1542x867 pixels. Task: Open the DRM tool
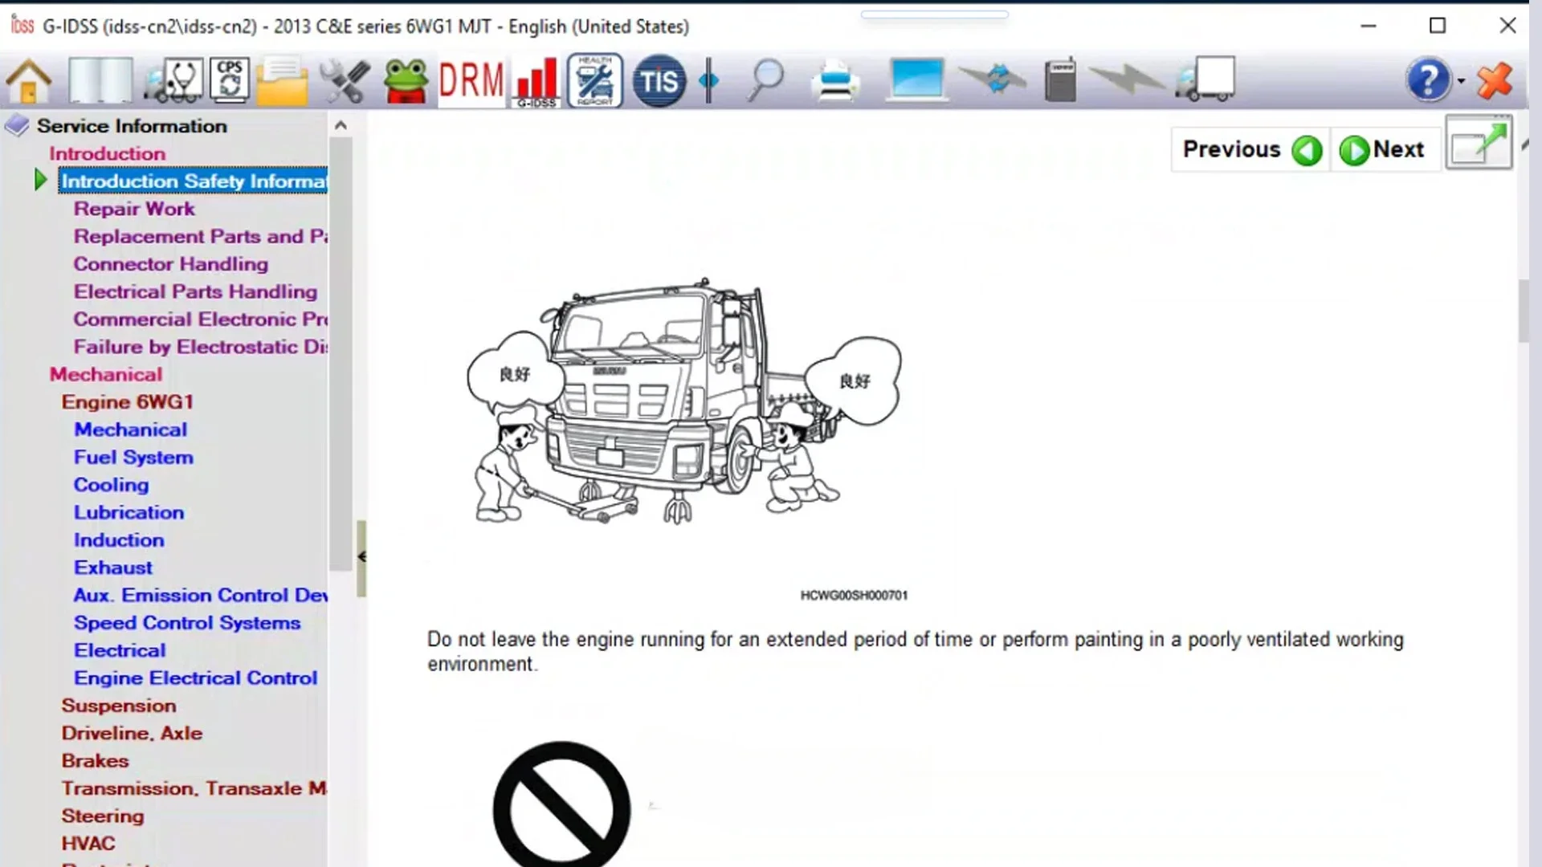click(x=471, y=80)
